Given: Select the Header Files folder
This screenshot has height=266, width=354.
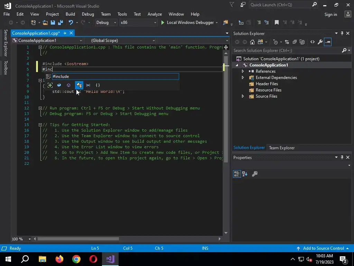Looking at the screenshot, I should tap(267, 84).
